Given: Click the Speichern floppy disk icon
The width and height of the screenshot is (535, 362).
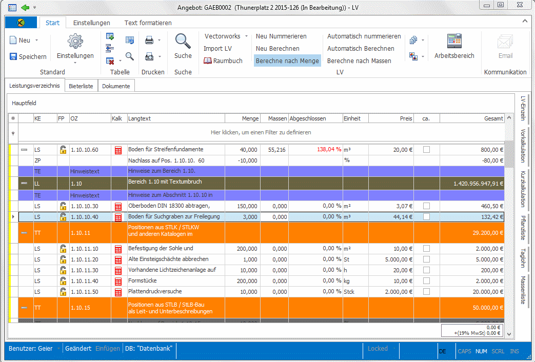Looking at the screenshot, I should pyautogui.click(x=13, y=56).
